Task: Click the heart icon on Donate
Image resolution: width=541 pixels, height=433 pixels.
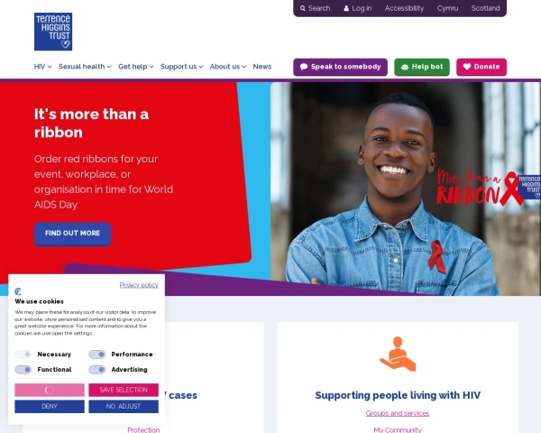Action: coord(467,67)
